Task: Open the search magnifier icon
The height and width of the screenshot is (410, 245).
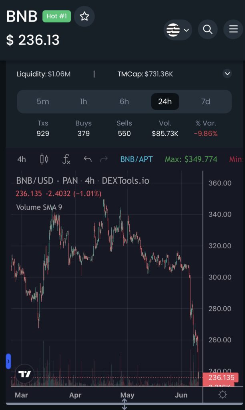Action: coord(207,29)
